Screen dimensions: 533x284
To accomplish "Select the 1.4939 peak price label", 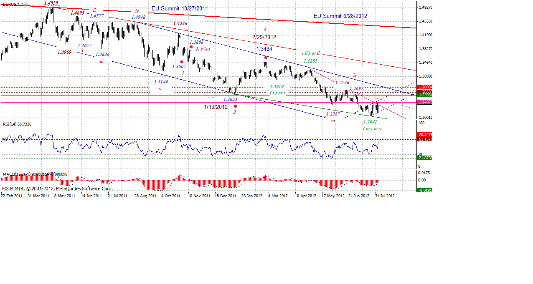I will tap(51, 3).
